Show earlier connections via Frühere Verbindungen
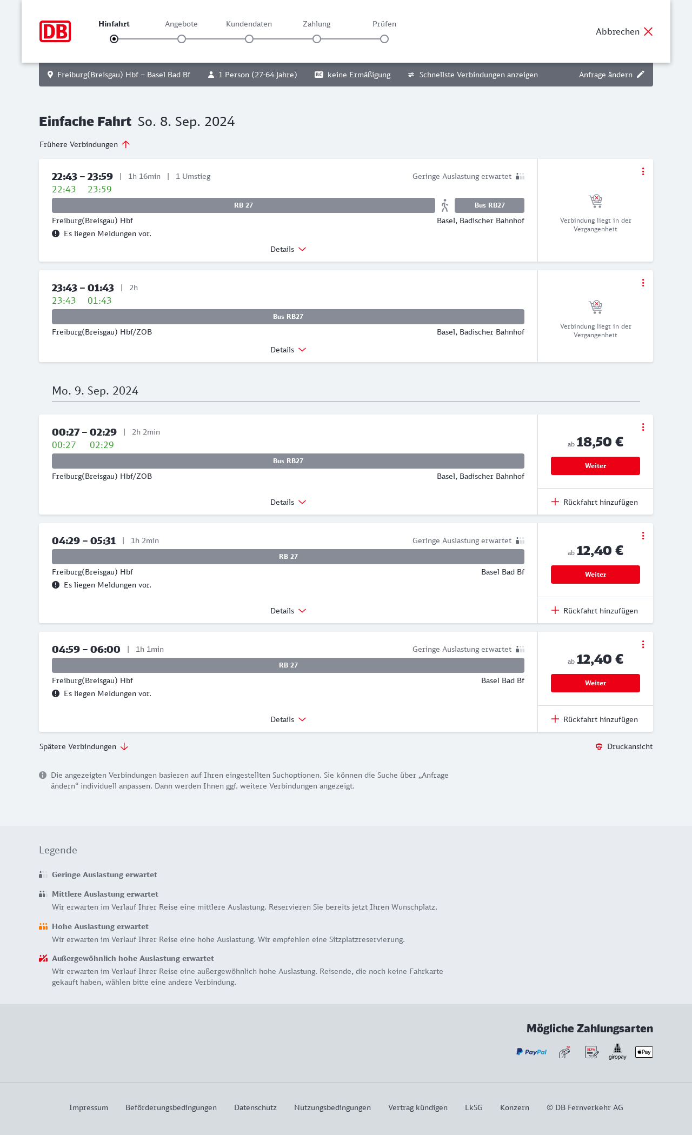692x1135 pixels. (85, 144)
